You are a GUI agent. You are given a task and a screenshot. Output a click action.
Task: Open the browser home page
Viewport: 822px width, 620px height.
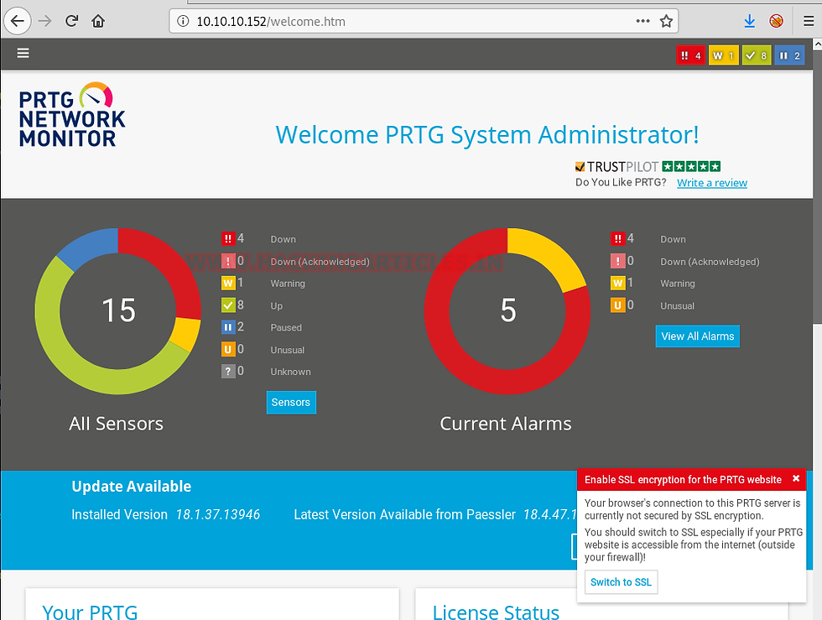coord(98,21)
